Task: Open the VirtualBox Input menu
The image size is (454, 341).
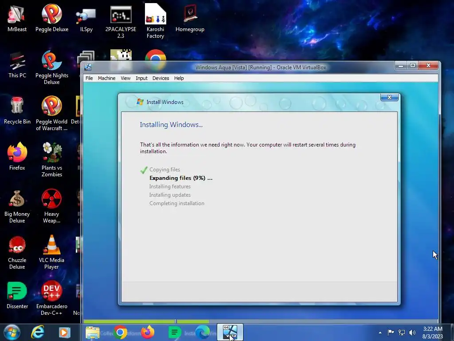Action: pos(141,78)
